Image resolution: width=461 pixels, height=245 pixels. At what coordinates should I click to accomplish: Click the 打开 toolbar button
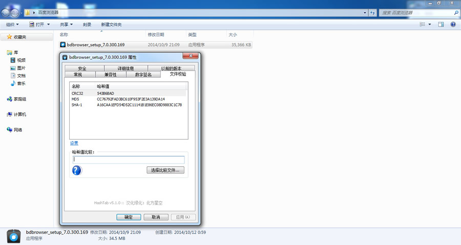(36, 25)
